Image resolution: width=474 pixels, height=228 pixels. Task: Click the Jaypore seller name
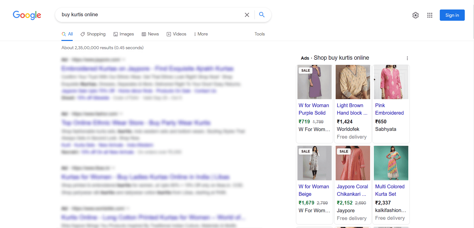pos(346,211)
